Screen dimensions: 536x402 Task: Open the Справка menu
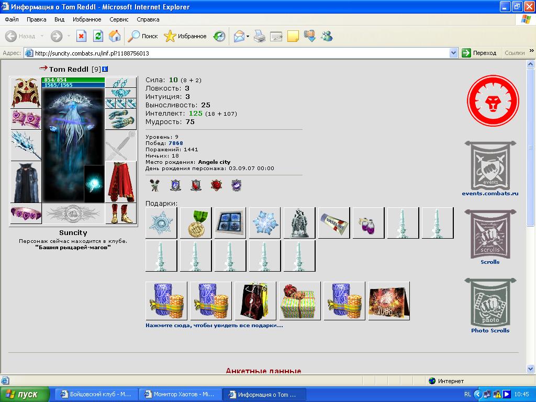click(148, 19)
